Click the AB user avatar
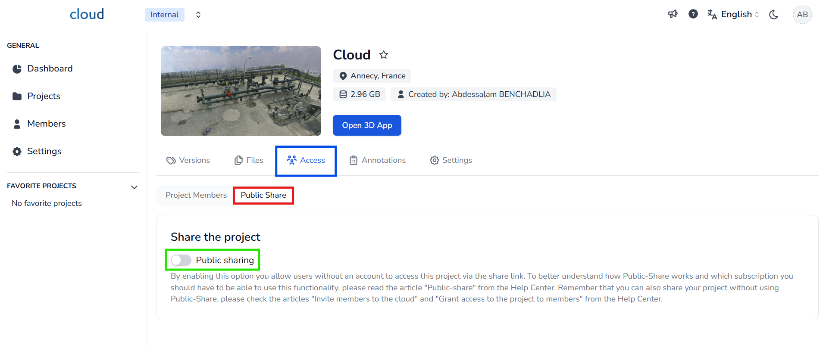The height and width of the screenshot is (348, 826). pyautogui.click(x=802, y=15)
